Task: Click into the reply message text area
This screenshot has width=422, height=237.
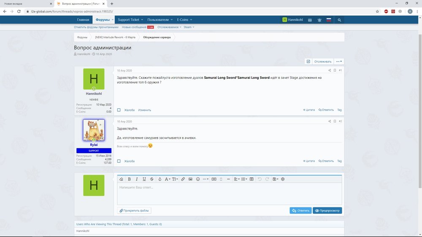Action: tap(229, 194)
